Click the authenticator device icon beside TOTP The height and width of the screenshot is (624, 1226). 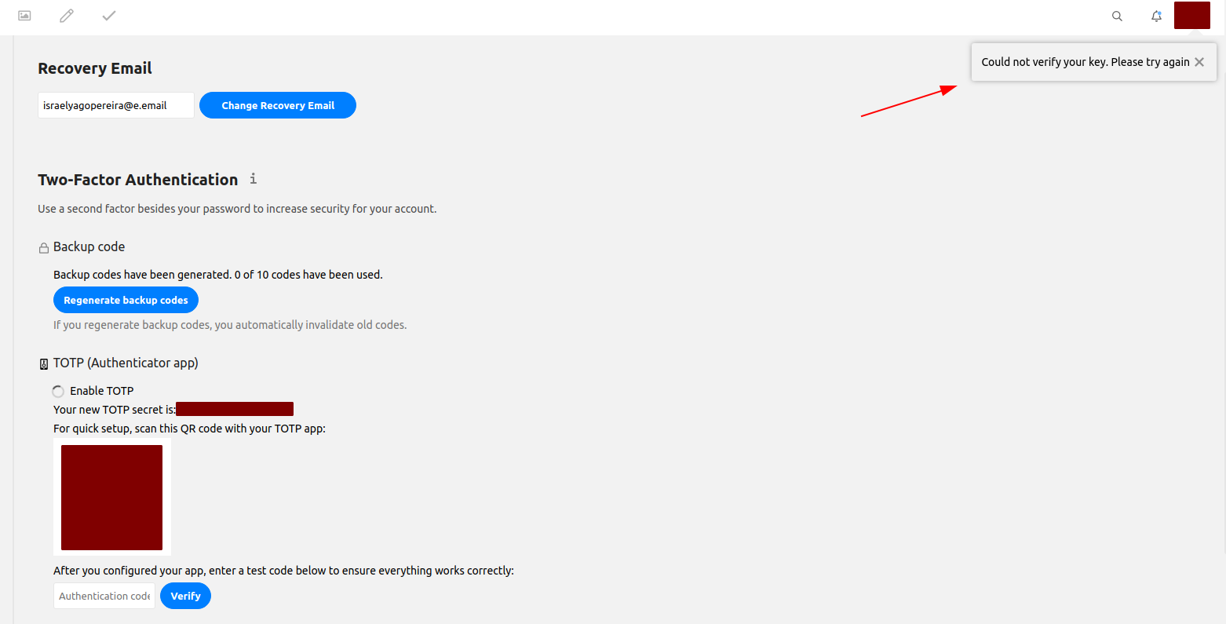click(x=43, y=363)
